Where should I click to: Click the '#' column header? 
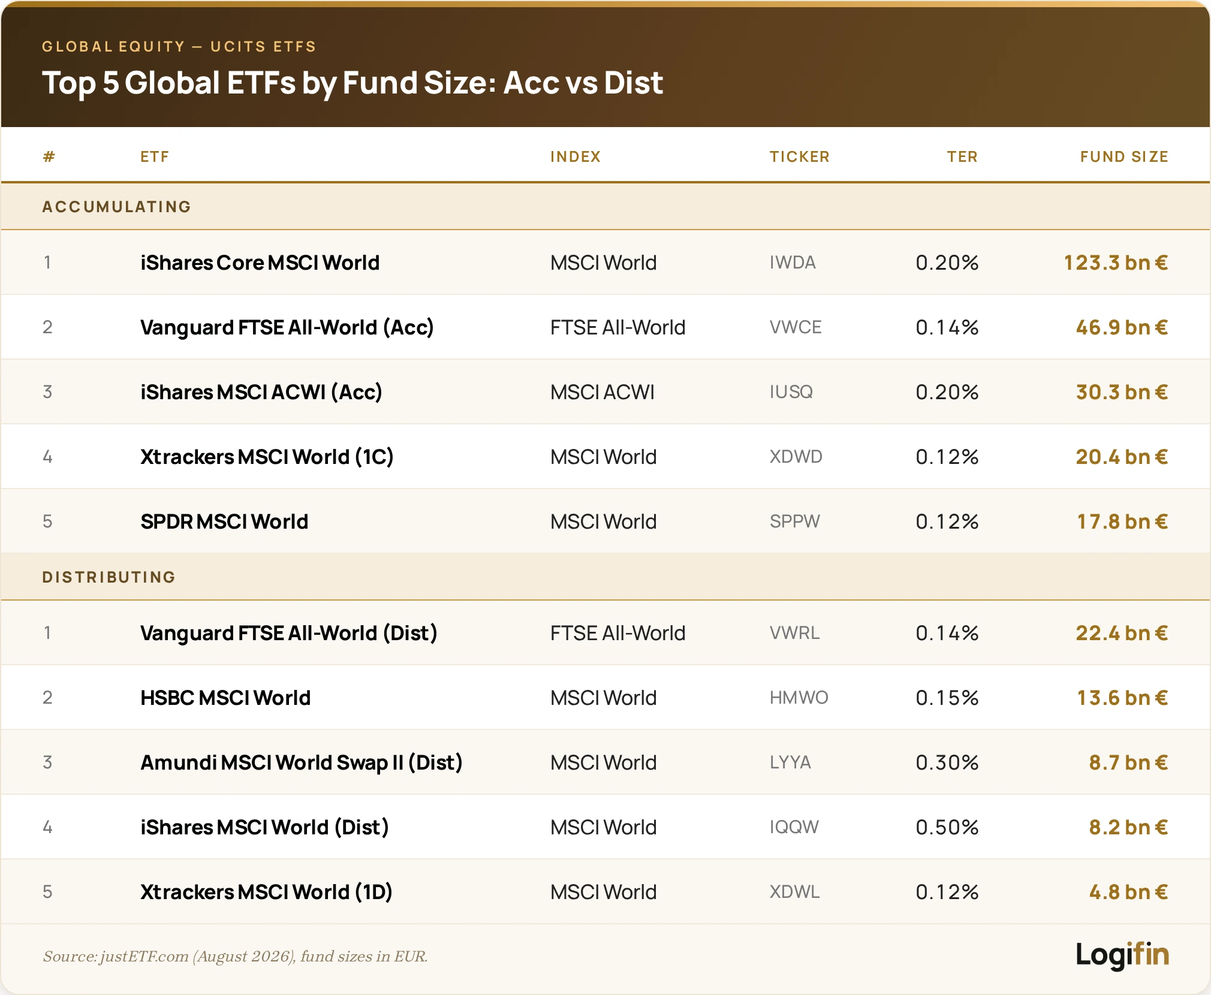coord(49,157)
